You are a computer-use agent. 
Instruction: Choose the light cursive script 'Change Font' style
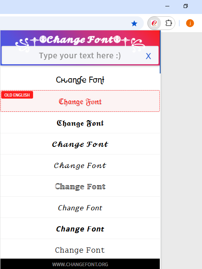[x=80, y=165]
